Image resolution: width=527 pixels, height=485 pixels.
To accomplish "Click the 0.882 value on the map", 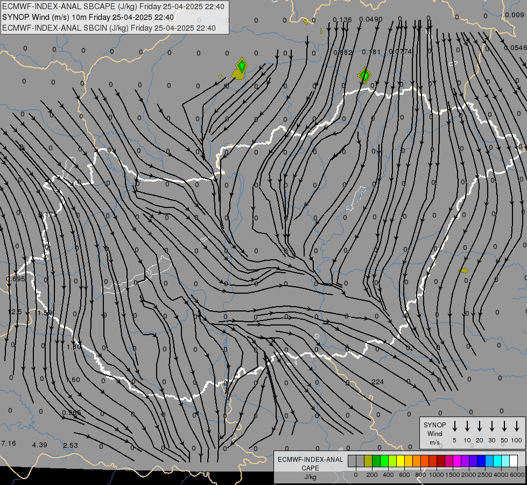I will pyautogui.click(x=343, y=52).
